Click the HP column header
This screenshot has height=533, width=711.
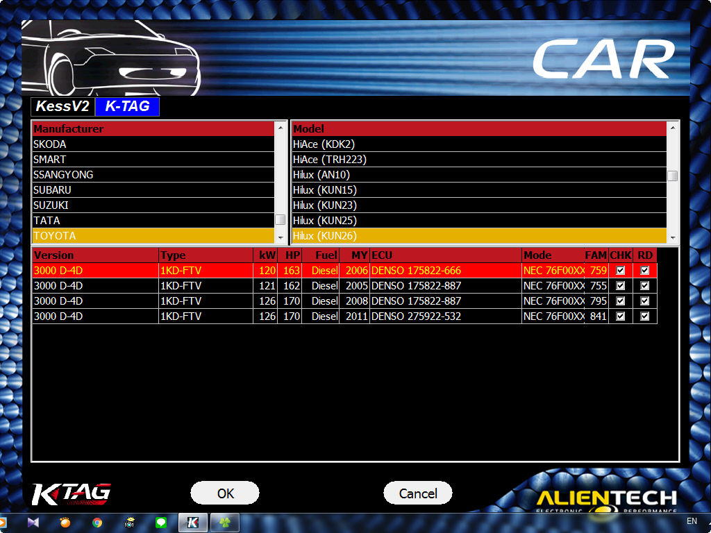tap(290, 255)
